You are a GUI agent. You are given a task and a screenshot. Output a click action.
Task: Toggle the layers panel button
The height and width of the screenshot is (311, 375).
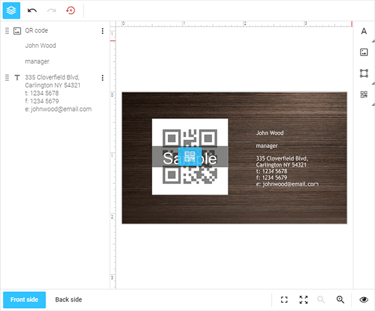pos(11,11)
